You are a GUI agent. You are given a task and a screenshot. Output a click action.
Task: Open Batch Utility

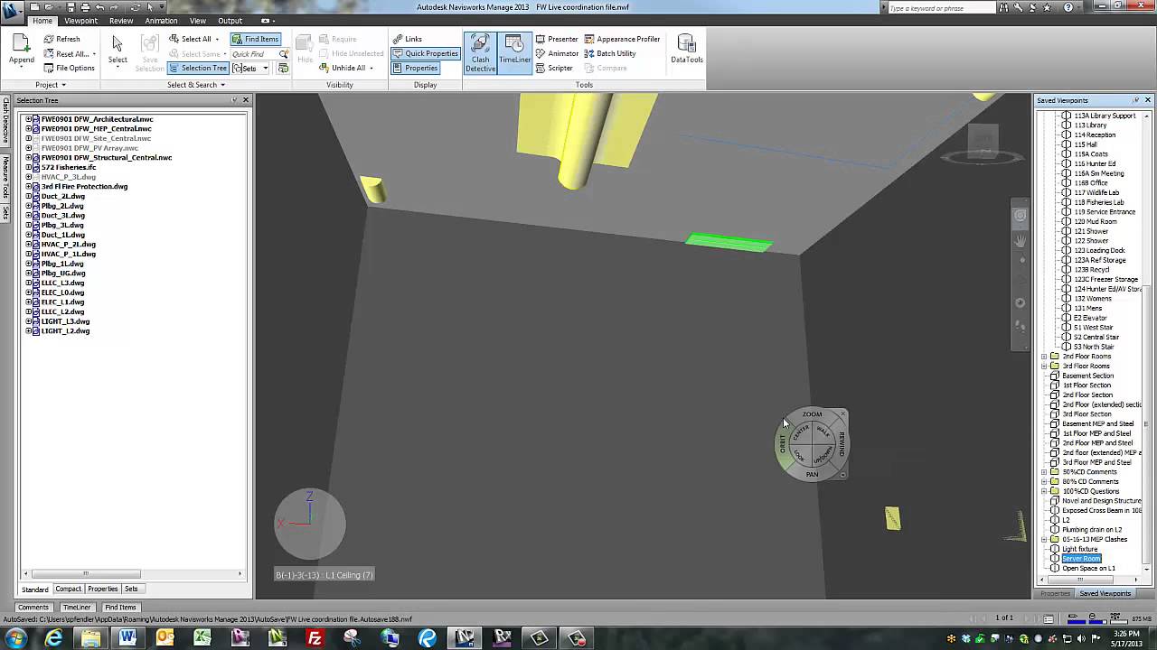coord(610,53)
